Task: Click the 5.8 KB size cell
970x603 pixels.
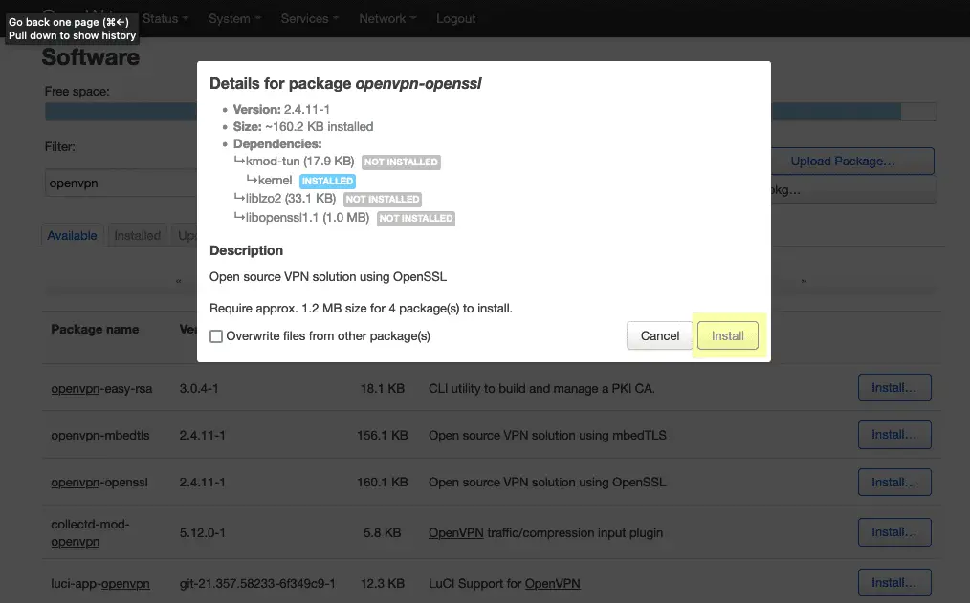Action: point(383,532)
